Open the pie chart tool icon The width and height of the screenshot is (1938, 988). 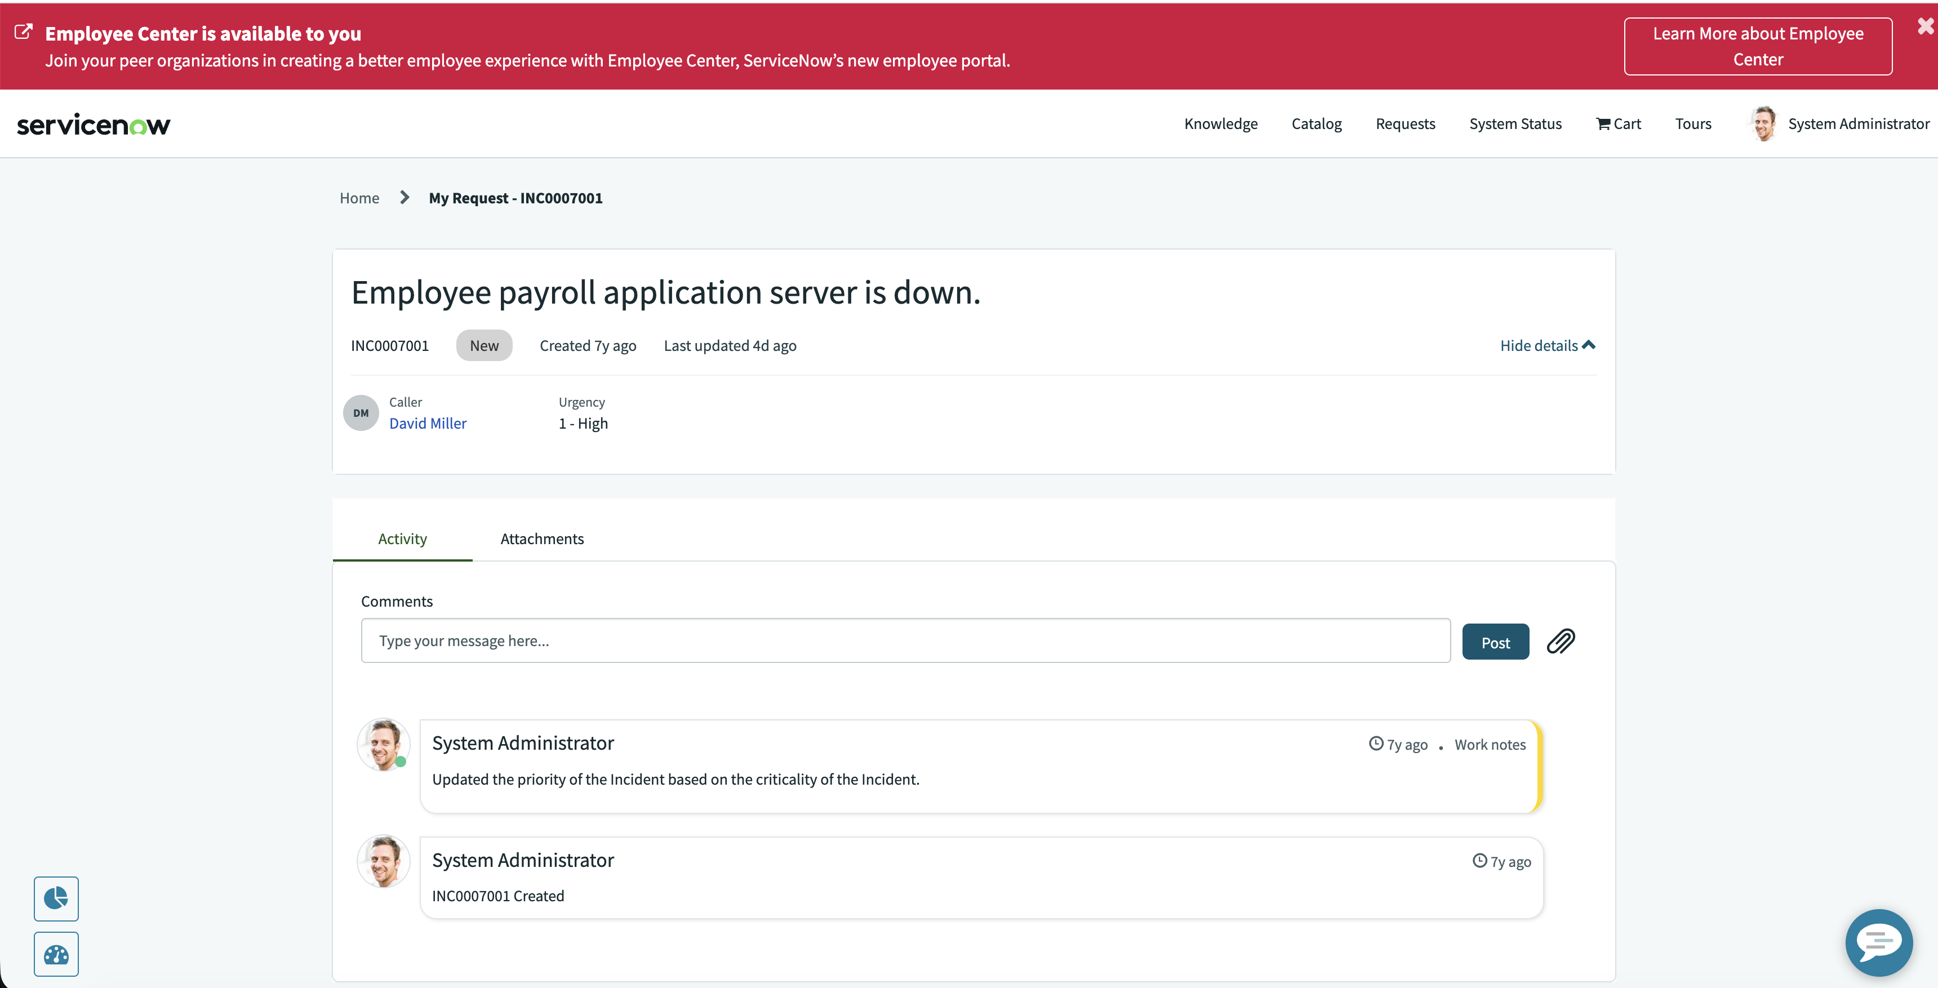[56, 898]
